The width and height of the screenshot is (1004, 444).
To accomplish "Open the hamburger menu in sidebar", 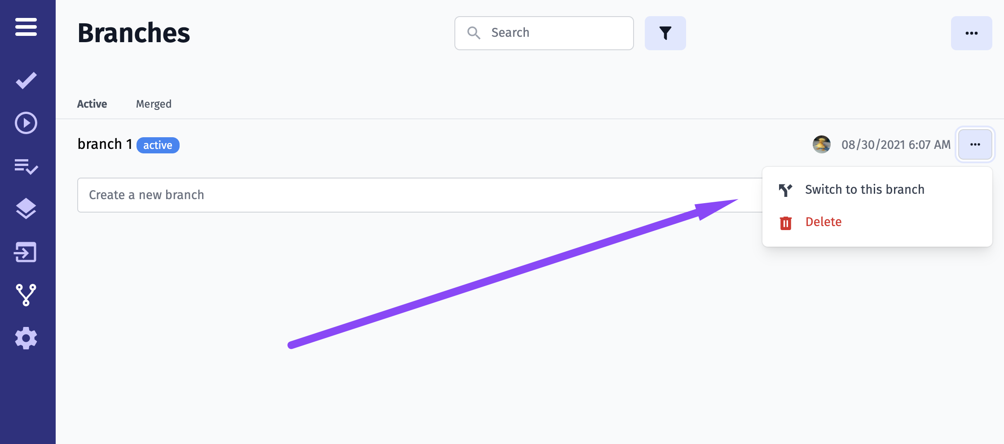I will 26,27.
